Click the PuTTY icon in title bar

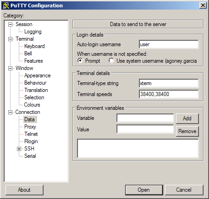pyautogui.click(x=6, y=5)
